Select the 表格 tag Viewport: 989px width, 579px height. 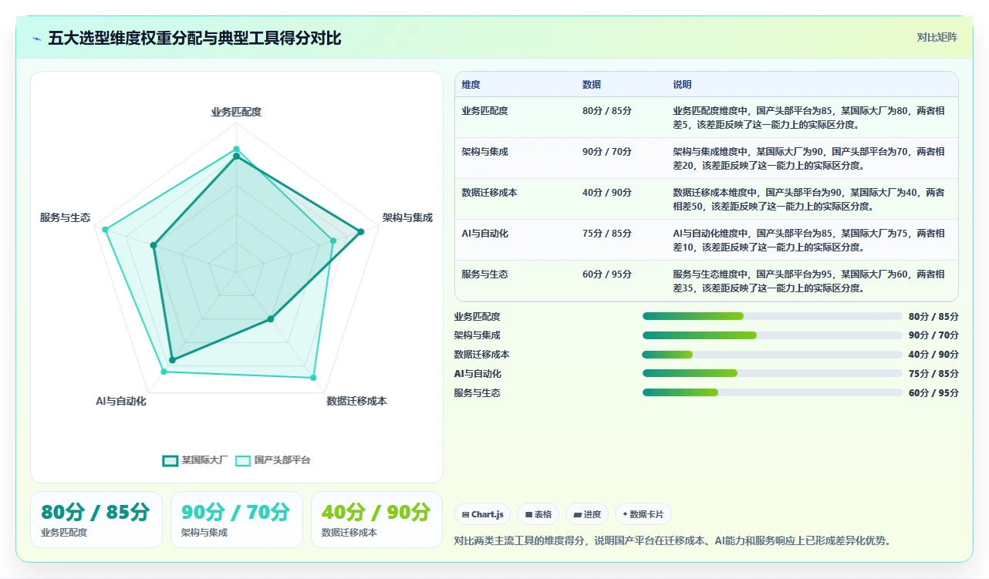pyautogui.click(x=538, y=514)
